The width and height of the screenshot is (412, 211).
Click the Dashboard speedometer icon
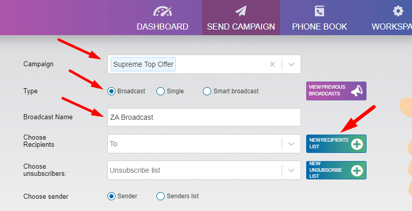pos(163,11)
